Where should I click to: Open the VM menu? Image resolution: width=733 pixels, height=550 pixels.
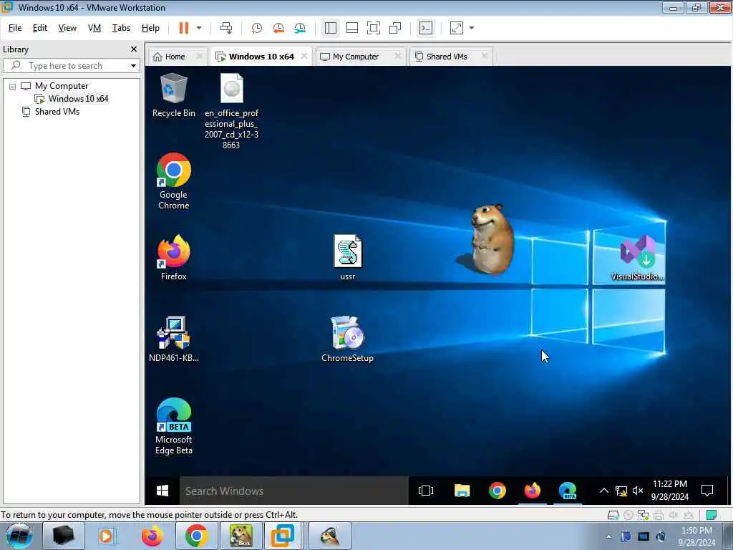click(x=94, y=28)
